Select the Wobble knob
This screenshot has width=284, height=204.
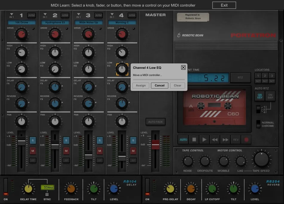click(224, 161)
